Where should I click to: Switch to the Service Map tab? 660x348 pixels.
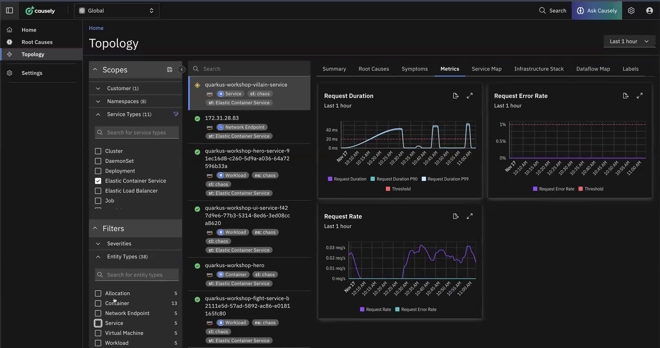(486, 69)
